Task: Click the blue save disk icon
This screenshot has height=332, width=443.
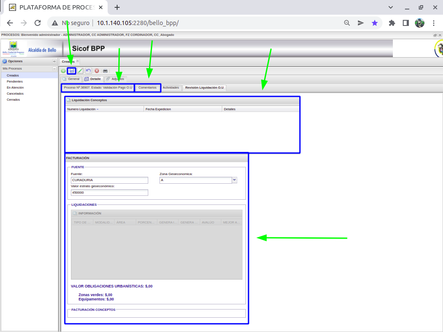Action: (x=72, y=71)
